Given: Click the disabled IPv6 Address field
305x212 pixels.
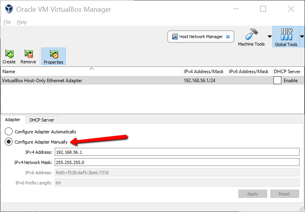Looking at the screenshot, I should [177, 172].
